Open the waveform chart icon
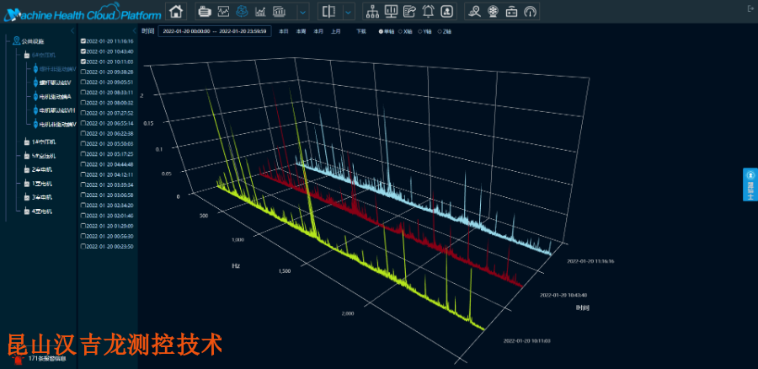 point(223,11)
